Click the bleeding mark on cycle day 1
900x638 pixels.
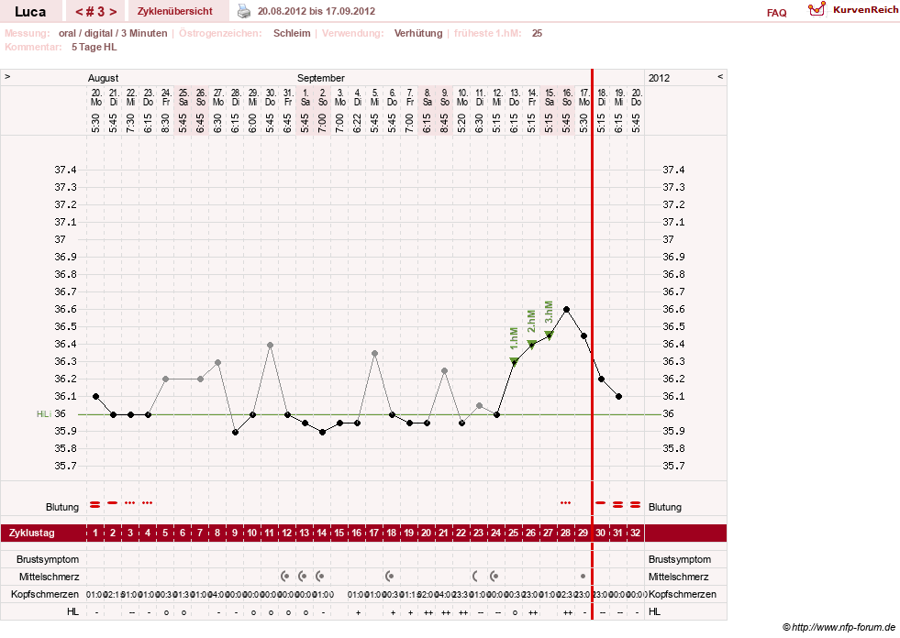(x=95, y=505)
